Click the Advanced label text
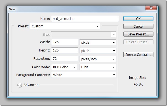This screenshot has width=167, height=106. (x=31, y=85)
